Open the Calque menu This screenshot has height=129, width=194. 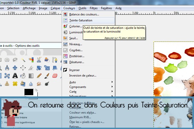tap(55, 8)
